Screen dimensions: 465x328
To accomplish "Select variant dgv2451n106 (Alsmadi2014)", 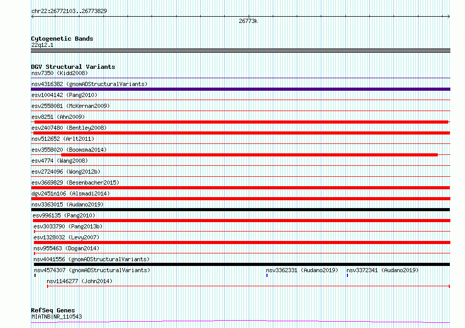I will point(71,193).
